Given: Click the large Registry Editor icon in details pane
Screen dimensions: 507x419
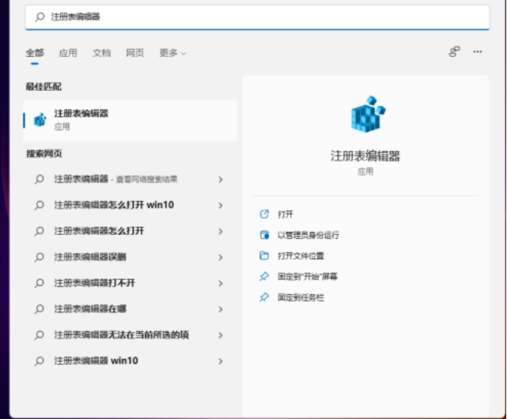Looking at the screenshot, I should click(367, 116).
